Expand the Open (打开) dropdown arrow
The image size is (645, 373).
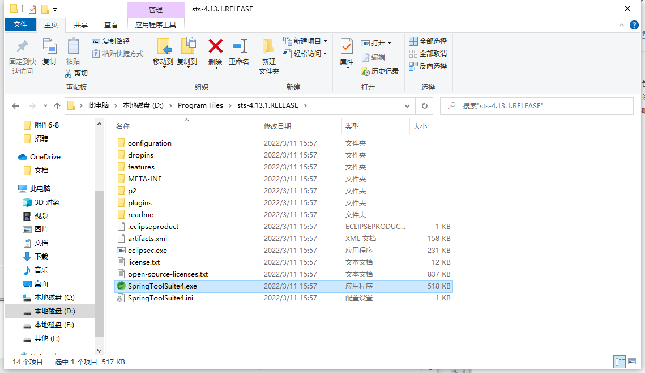[x=389, y=43]
